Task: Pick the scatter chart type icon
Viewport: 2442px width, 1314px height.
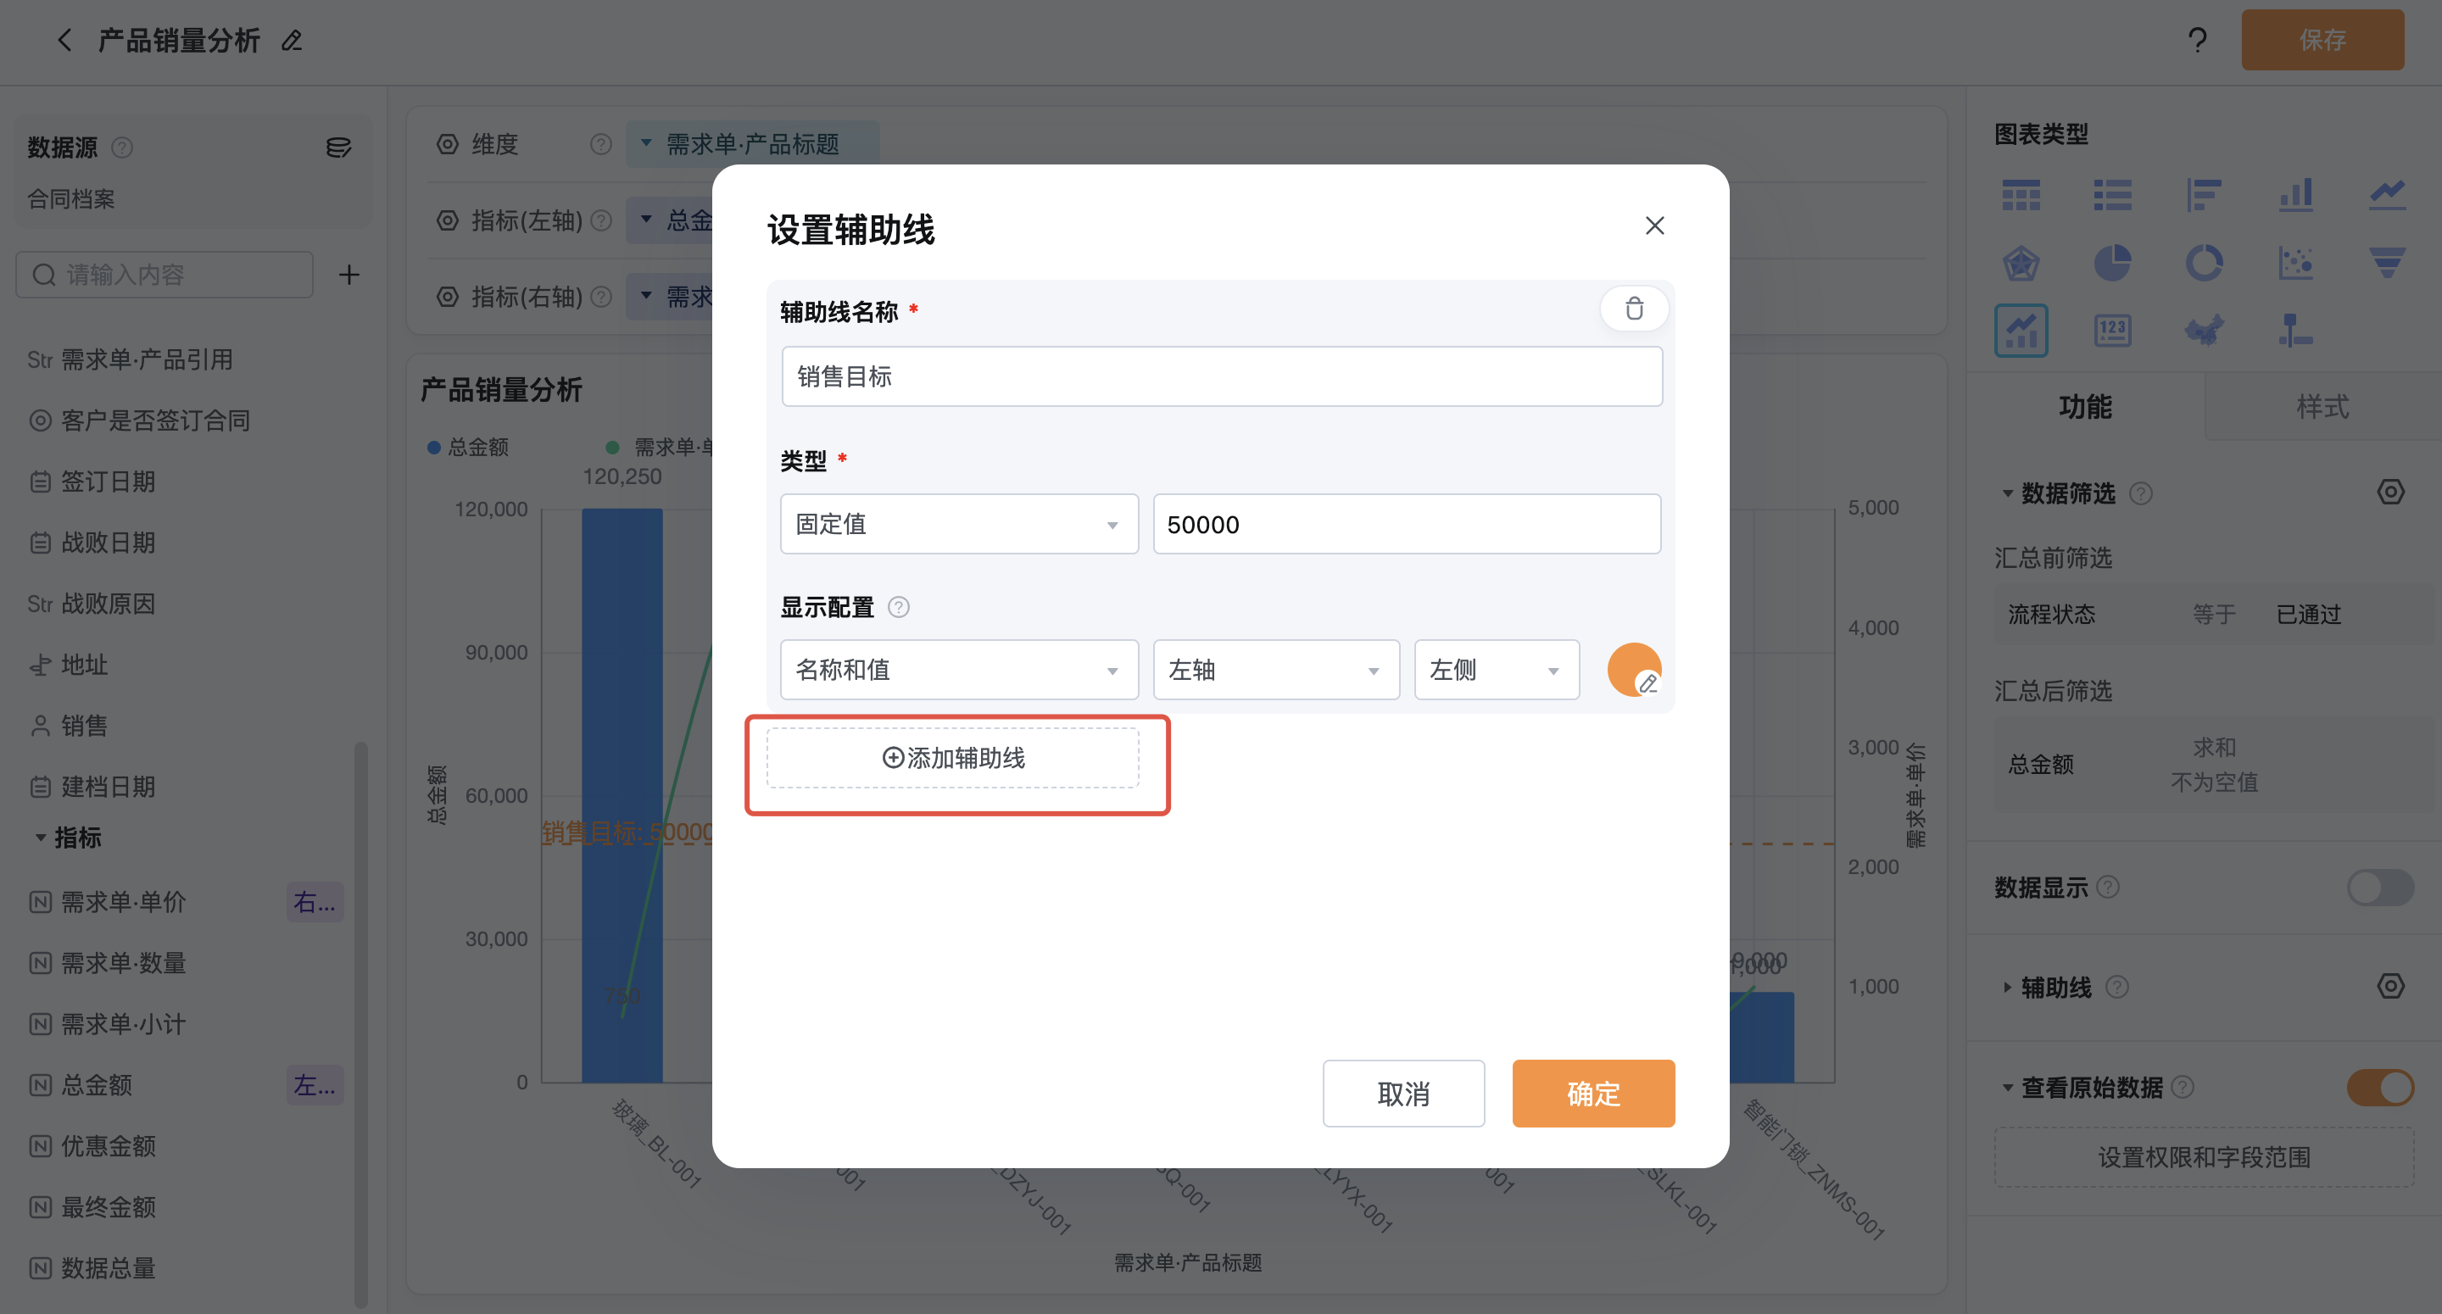Action: (2295, 263)
